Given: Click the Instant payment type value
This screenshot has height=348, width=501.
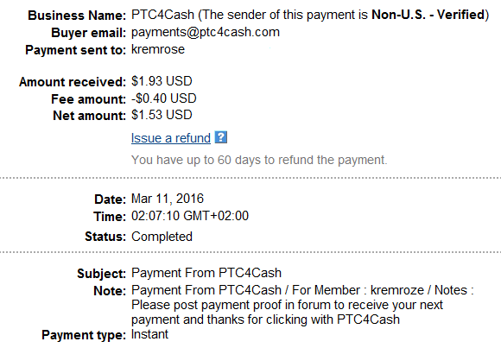Looking at the screenshot, I should (x=149, y=334).
